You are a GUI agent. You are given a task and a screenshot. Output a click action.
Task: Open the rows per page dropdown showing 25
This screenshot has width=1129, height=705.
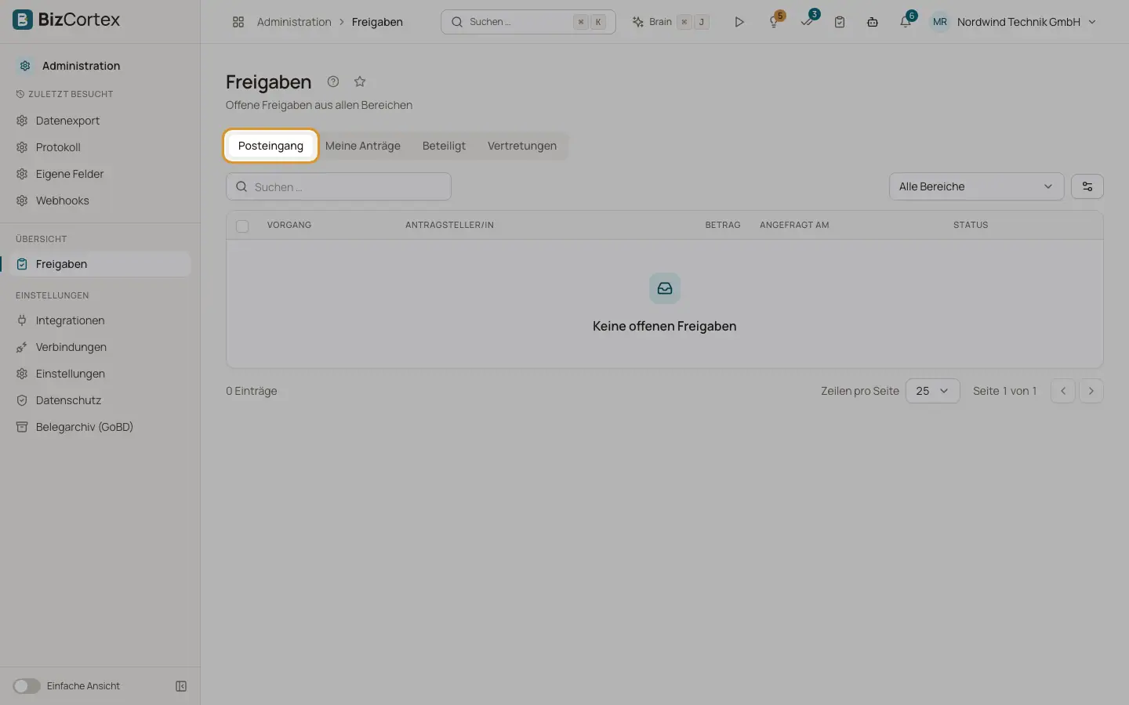point(932,391)
